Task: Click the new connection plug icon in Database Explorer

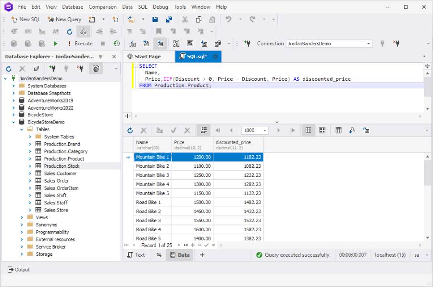Action: click(52, 69)
